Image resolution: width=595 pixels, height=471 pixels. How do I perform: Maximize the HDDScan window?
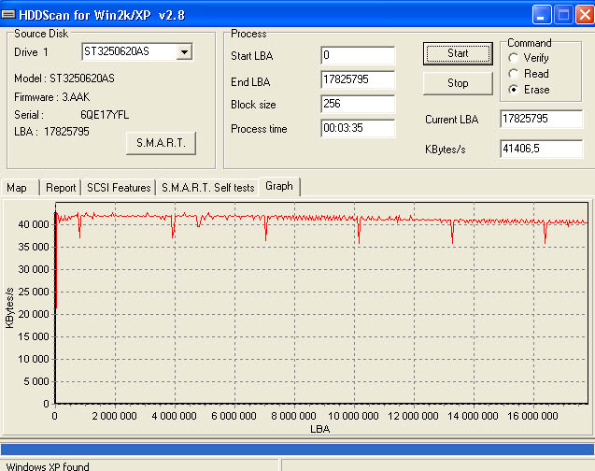click(x=563, y=14)
